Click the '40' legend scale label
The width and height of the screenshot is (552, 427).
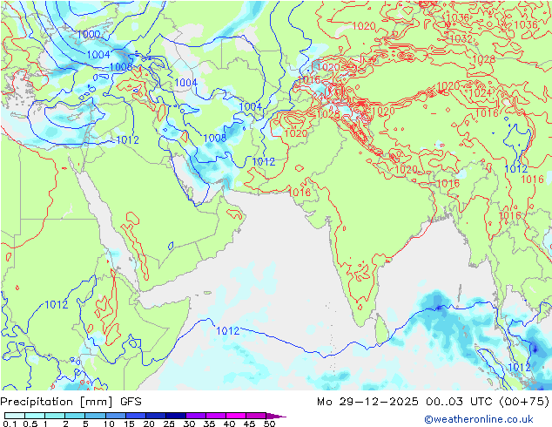[x=229, y=424]
